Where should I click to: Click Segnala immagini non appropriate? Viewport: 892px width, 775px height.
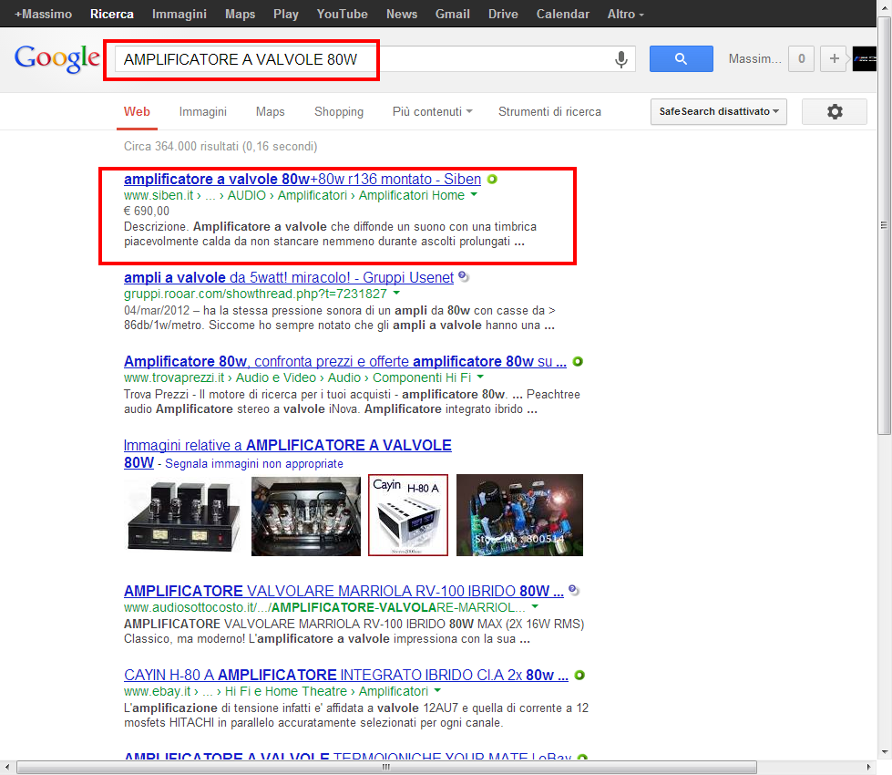point(253,463)
